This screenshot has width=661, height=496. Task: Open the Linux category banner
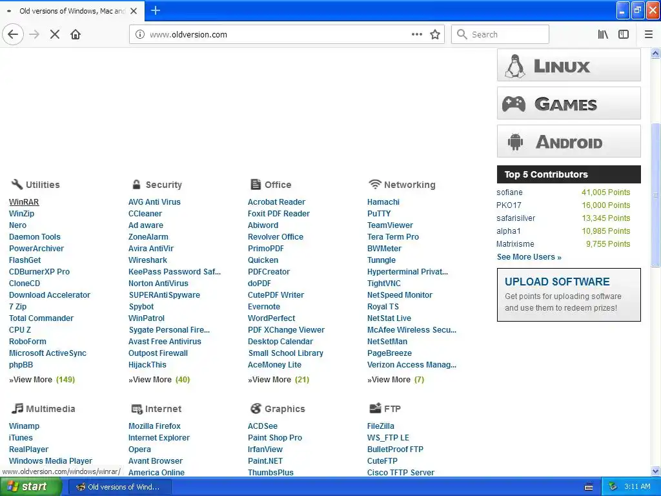tap(569, 65)
